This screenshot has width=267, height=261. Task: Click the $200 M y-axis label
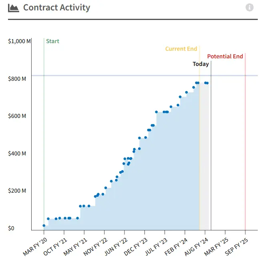(17, 191)
